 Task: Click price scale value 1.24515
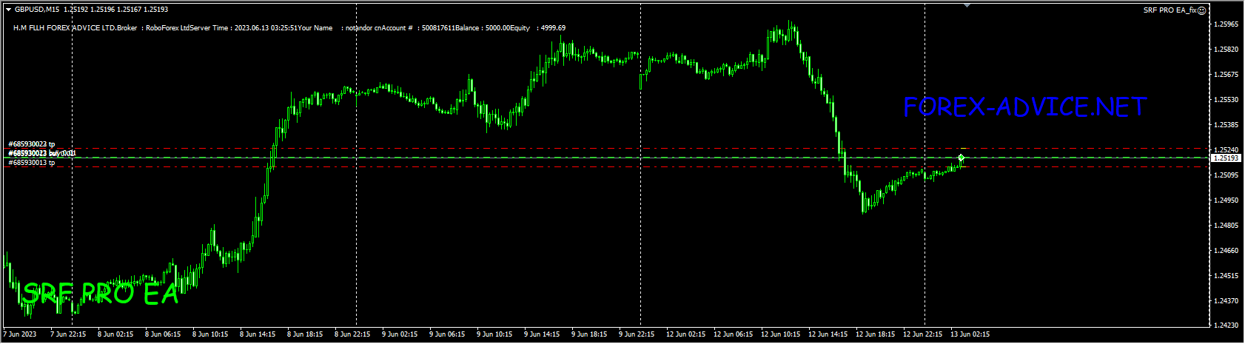[1226, 276]
